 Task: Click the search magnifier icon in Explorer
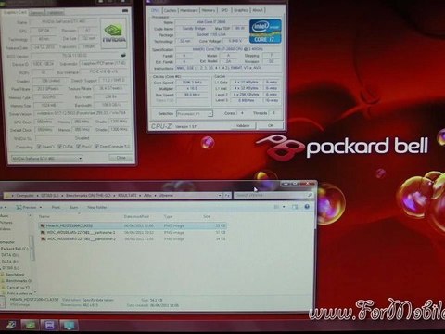click(310, 195)
